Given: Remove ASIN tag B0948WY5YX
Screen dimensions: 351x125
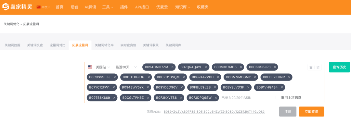Looking at the screenshot, I should [x=148, y=87].
